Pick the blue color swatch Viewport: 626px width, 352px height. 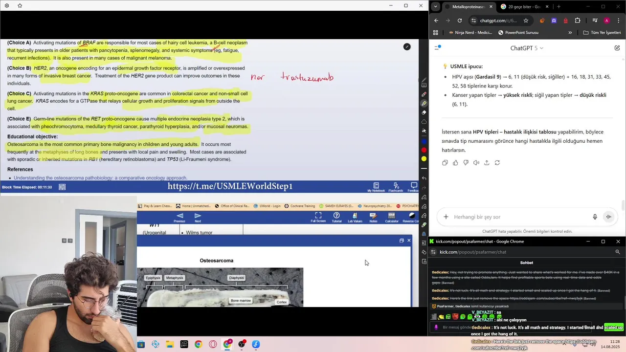(x=424, y=141)
